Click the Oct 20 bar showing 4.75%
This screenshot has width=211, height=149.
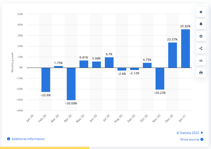point(147,65)
